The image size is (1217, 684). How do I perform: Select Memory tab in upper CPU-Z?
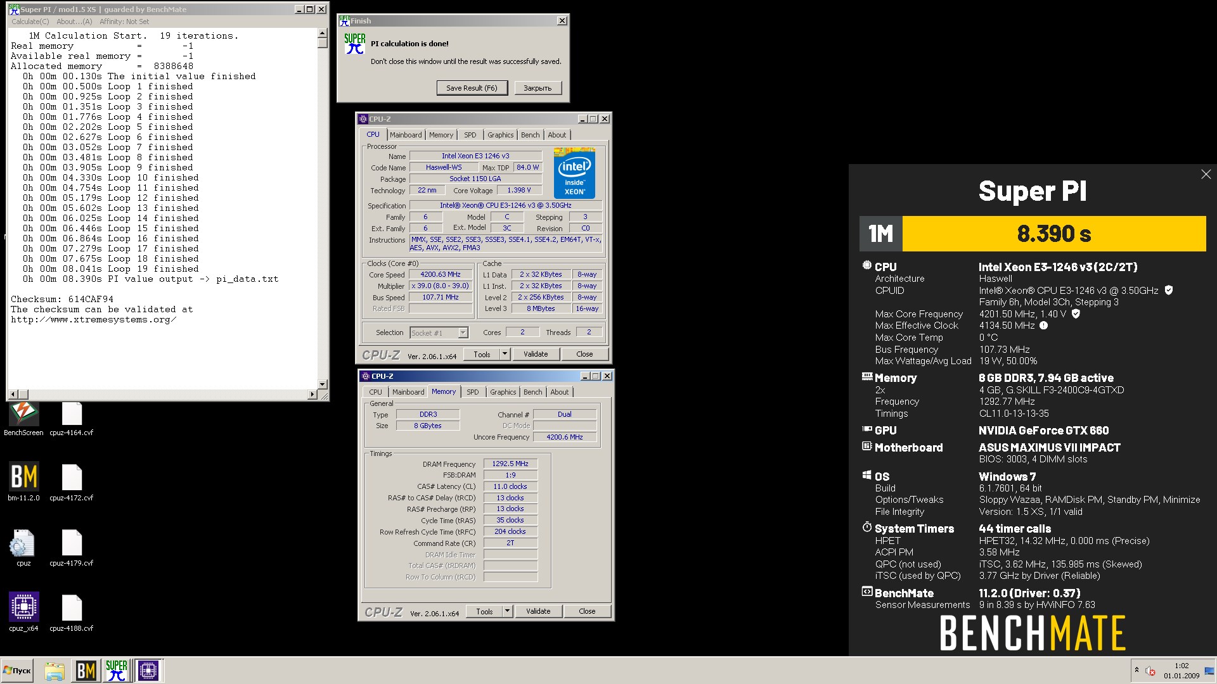point(441,135)
